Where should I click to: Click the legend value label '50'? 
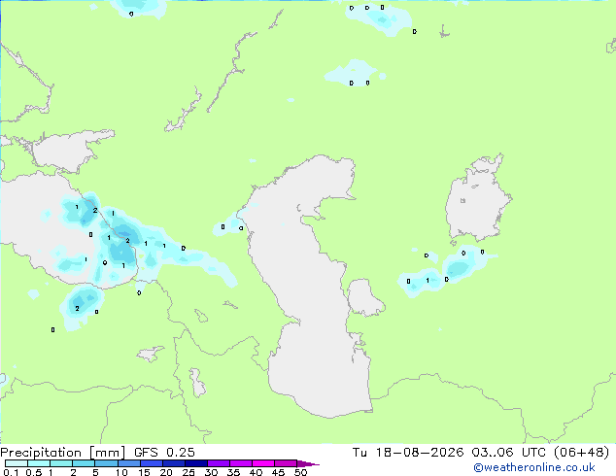pyautogui.click(x=300, y=472)
